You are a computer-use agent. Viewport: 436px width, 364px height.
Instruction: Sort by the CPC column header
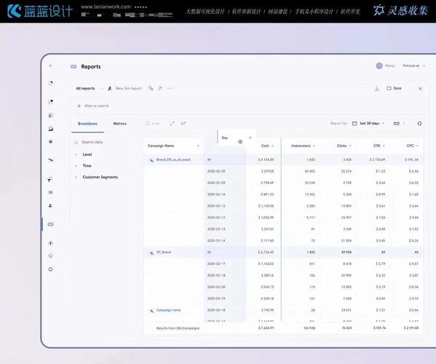tap(413, 146)
